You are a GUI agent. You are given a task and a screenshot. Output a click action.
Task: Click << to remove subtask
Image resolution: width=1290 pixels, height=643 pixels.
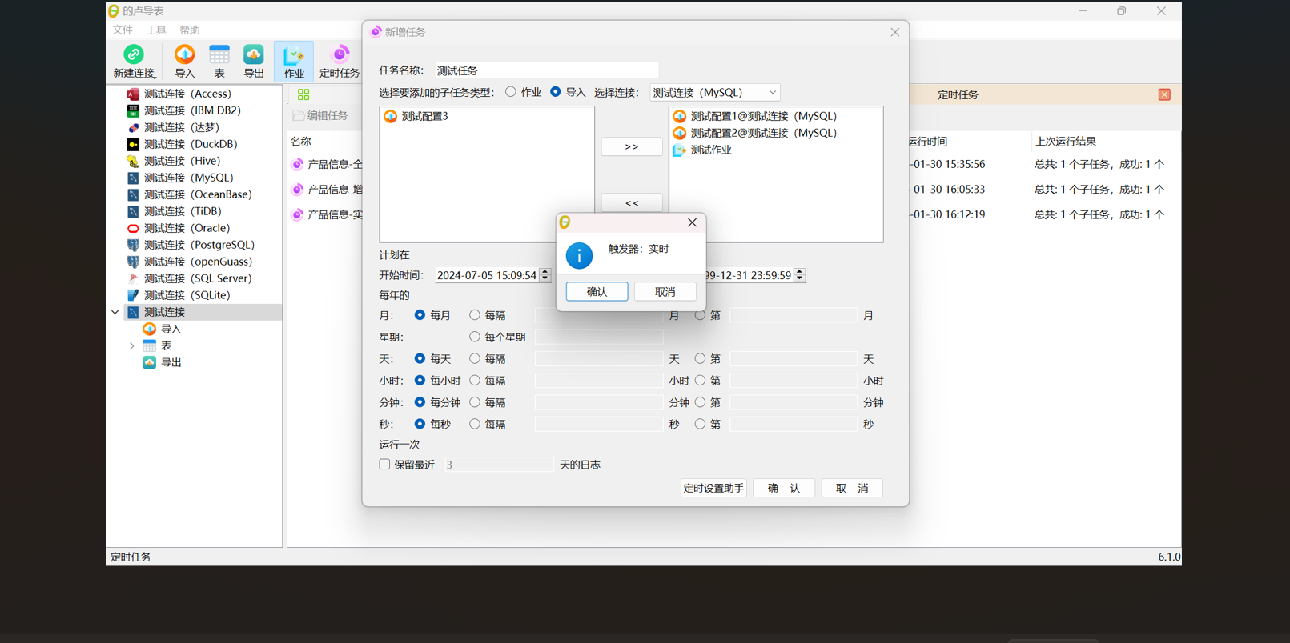[x=632, y=202]
